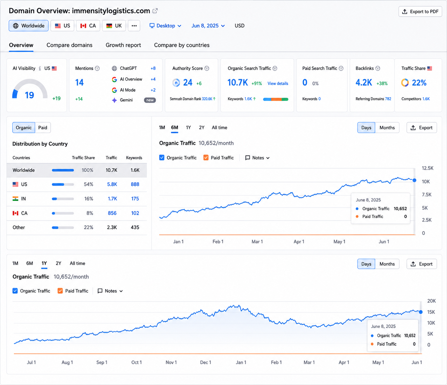Select 6M range in the lower chart

30,264
